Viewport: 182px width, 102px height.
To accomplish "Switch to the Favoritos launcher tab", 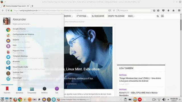I will 7,90.
